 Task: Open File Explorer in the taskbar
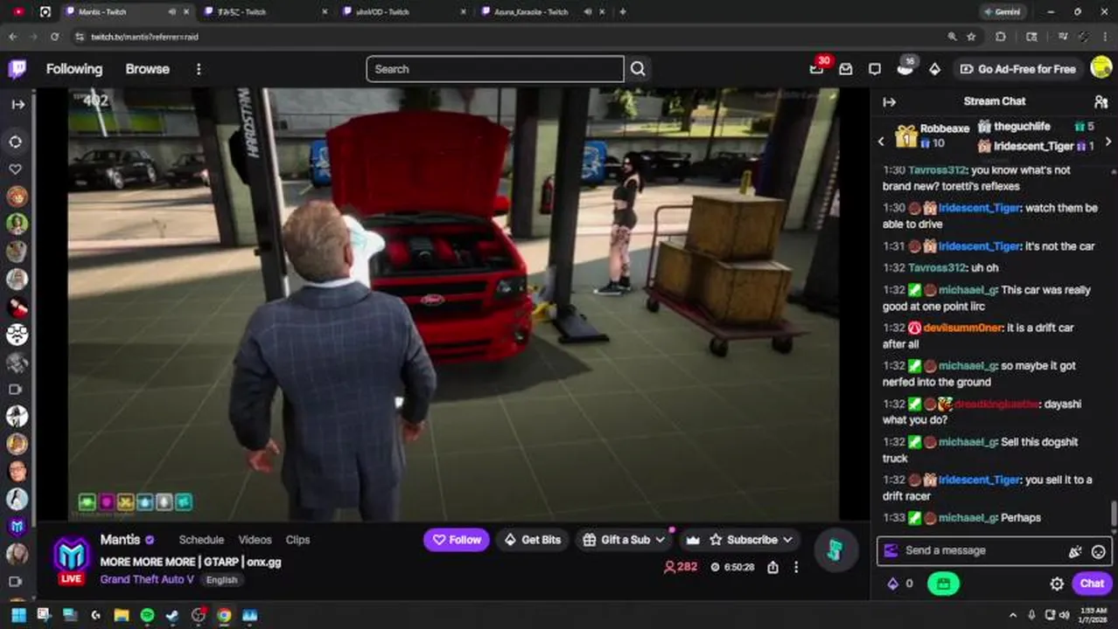tap(122, 616)
